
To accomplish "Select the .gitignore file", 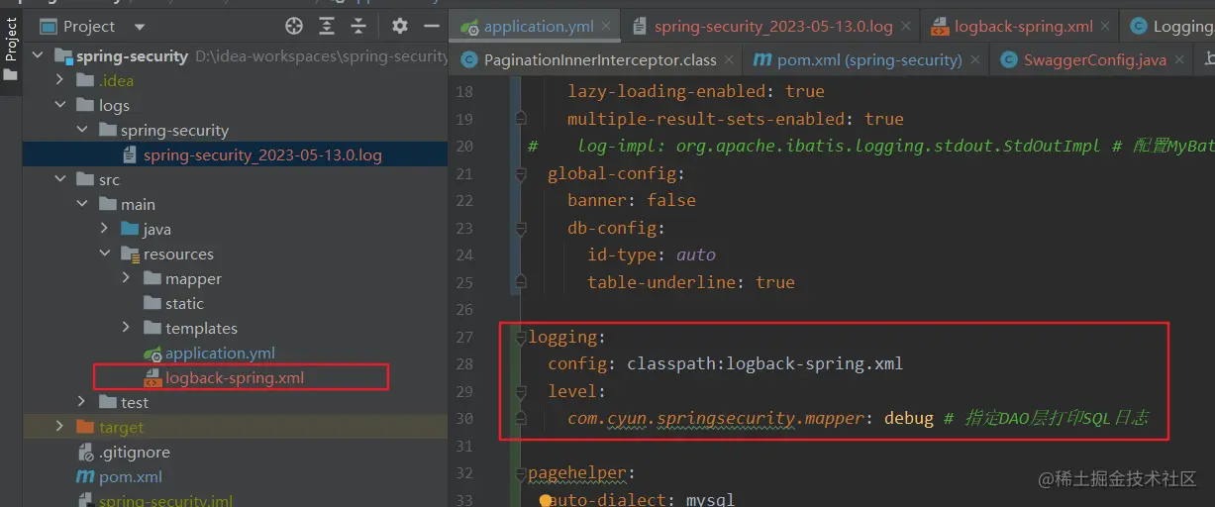I will [135, 453].
